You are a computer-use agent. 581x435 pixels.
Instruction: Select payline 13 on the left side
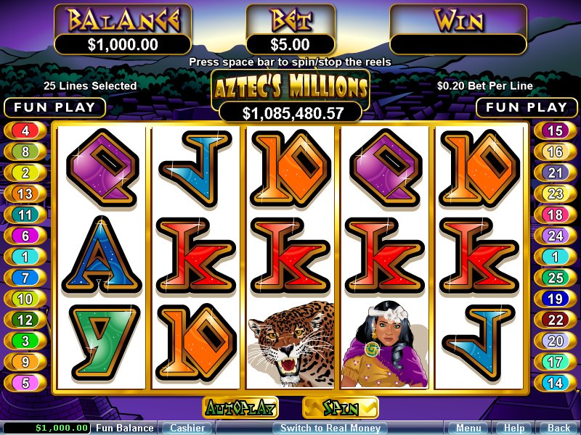click(25, 194)
